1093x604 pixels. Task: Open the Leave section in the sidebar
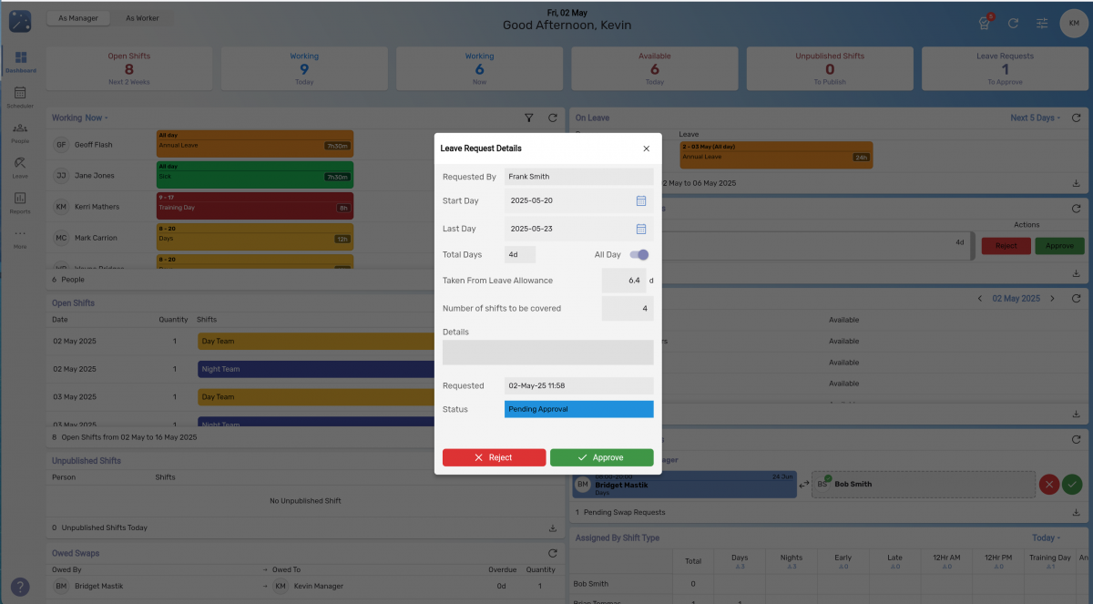(x=20, y=168)
